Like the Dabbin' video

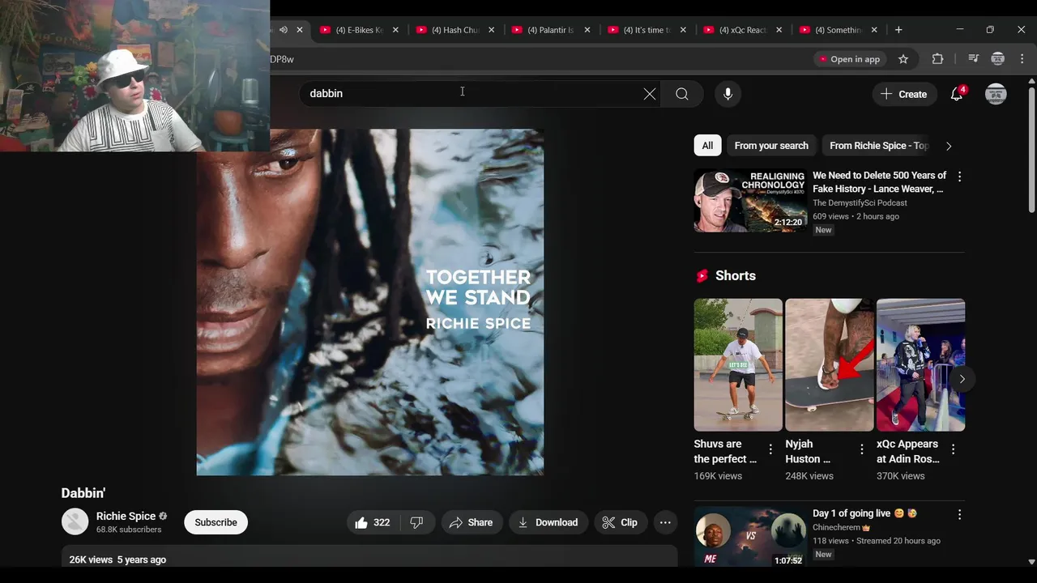[x=373, y=522]
